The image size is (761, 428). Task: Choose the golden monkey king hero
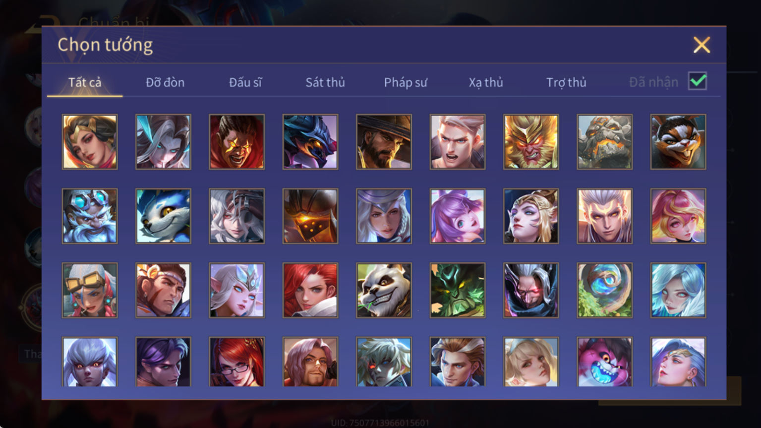pyautogui.click(x=531, y=142)
